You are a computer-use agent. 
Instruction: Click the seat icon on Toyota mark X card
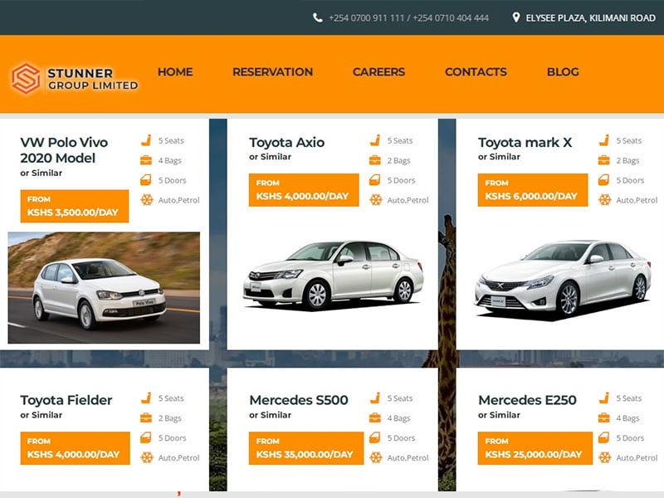pos(605,140)
